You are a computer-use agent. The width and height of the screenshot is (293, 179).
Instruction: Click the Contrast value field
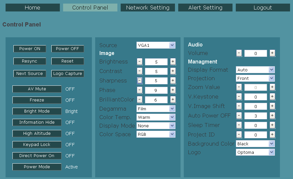[156, 71]
